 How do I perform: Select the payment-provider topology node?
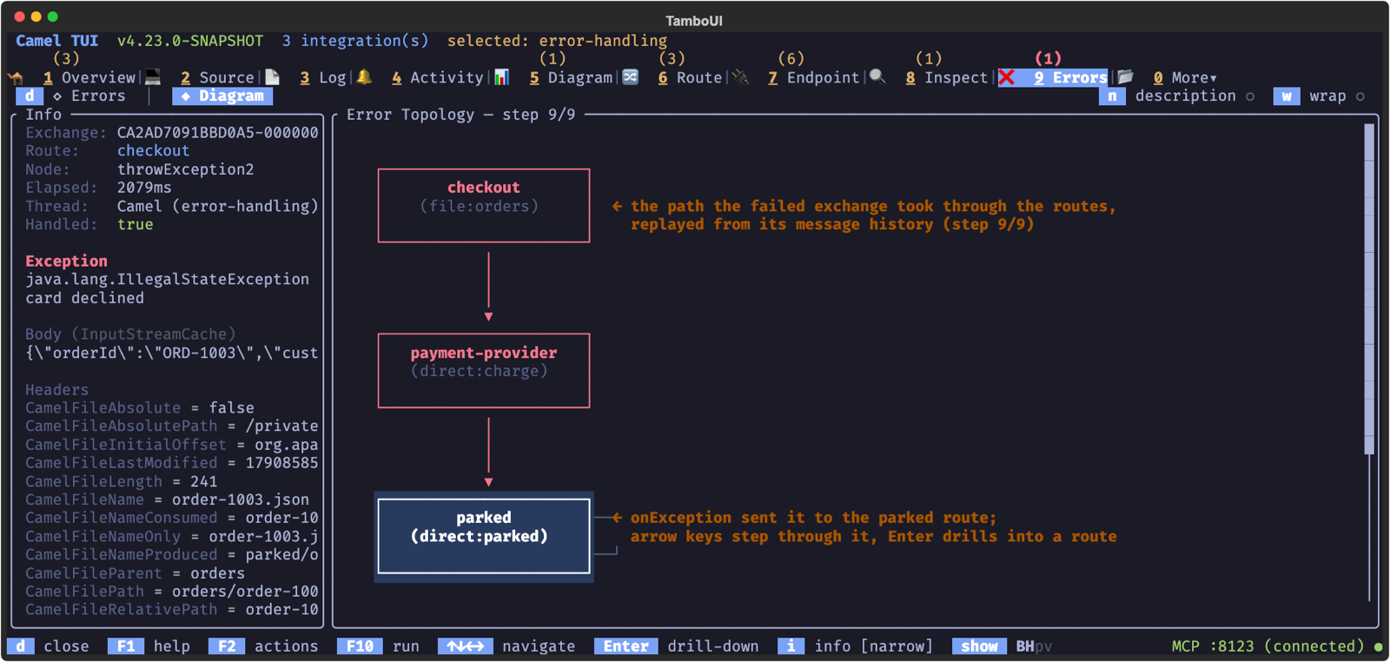484,370
